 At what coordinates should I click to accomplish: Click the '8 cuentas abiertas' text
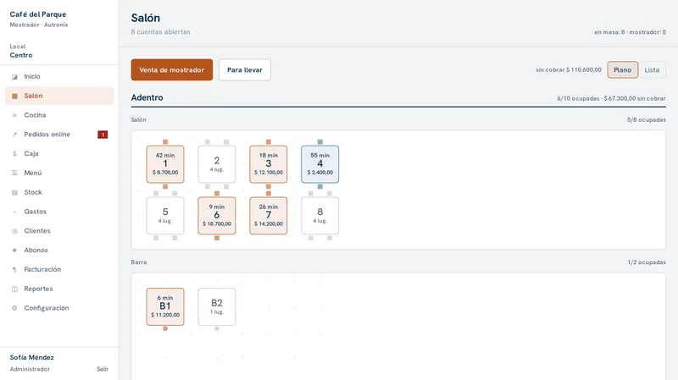(160, 32)
